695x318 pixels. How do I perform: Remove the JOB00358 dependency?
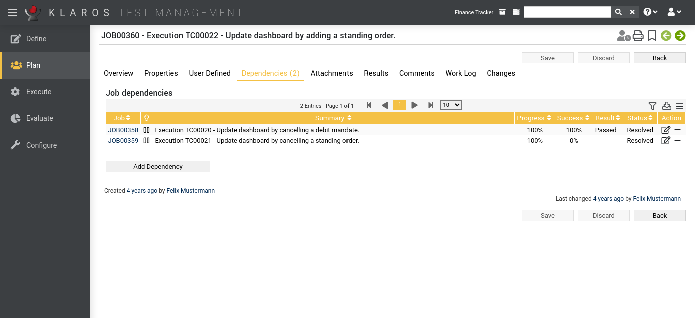[x=677, y=130]
